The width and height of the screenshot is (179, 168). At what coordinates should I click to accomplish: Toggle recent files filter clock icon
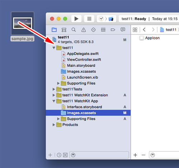(x=59, y=155)
